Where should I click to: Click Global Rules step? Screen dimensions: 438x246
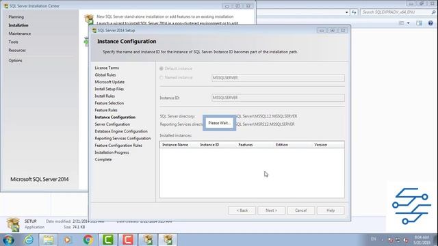tap(105, 75)
